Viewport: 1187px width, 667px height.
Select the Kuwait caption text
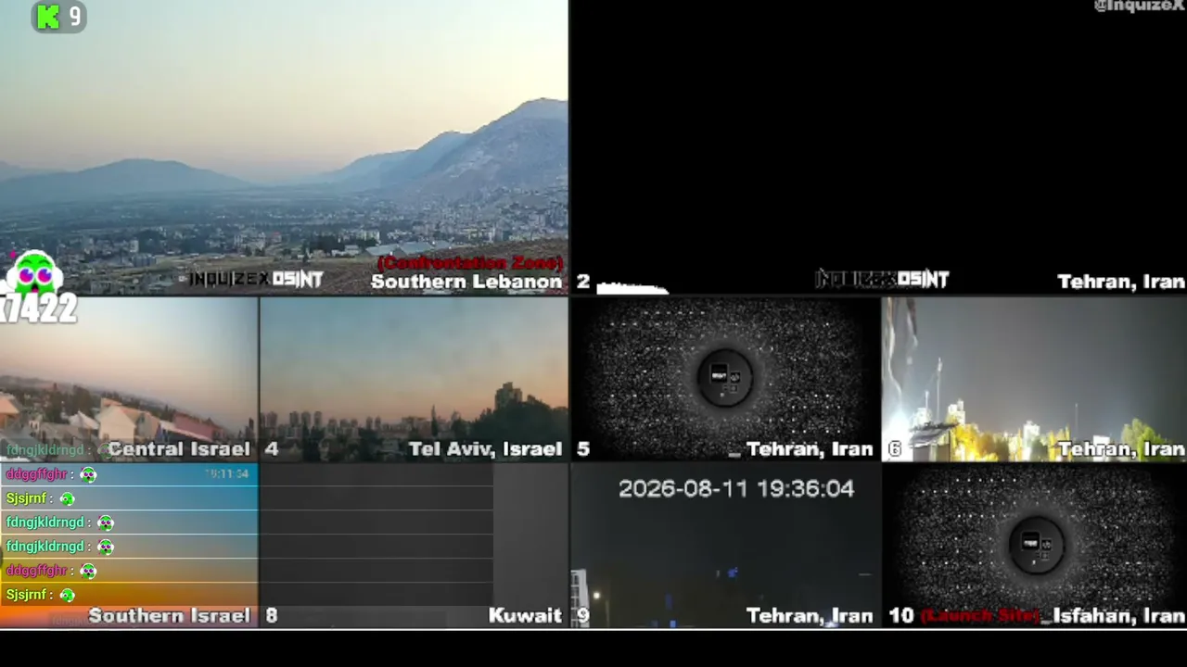click(525, 616)
